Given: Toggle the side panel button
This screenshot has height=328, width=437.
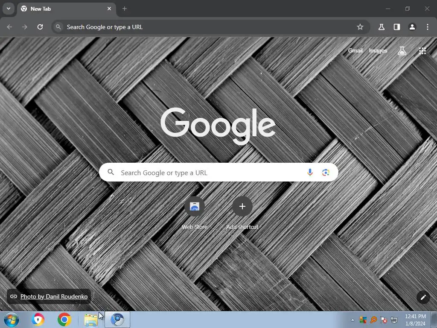Looking at the screenshot, I should point(397,27).
